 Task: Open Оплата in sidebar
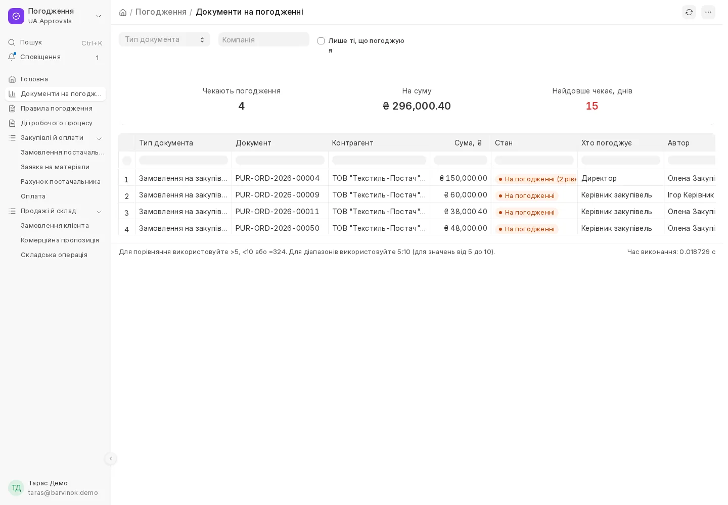coord(33,196)
